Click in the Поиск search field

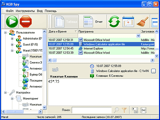[x=92, y=110]
